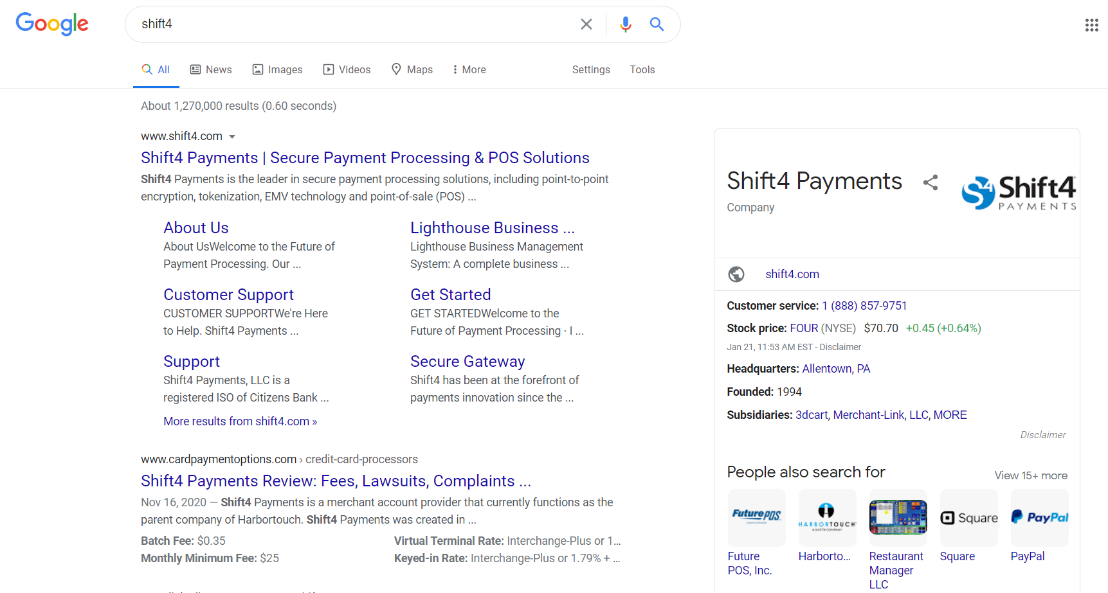Click the microphone voice search icon

pyautogui.click(x=624, y=24)
